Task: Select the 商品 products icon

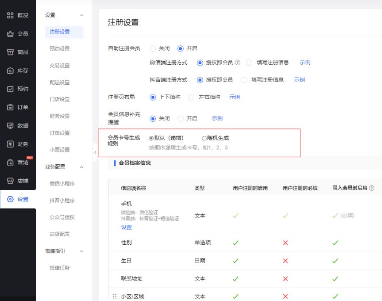Action: point(10,52)
